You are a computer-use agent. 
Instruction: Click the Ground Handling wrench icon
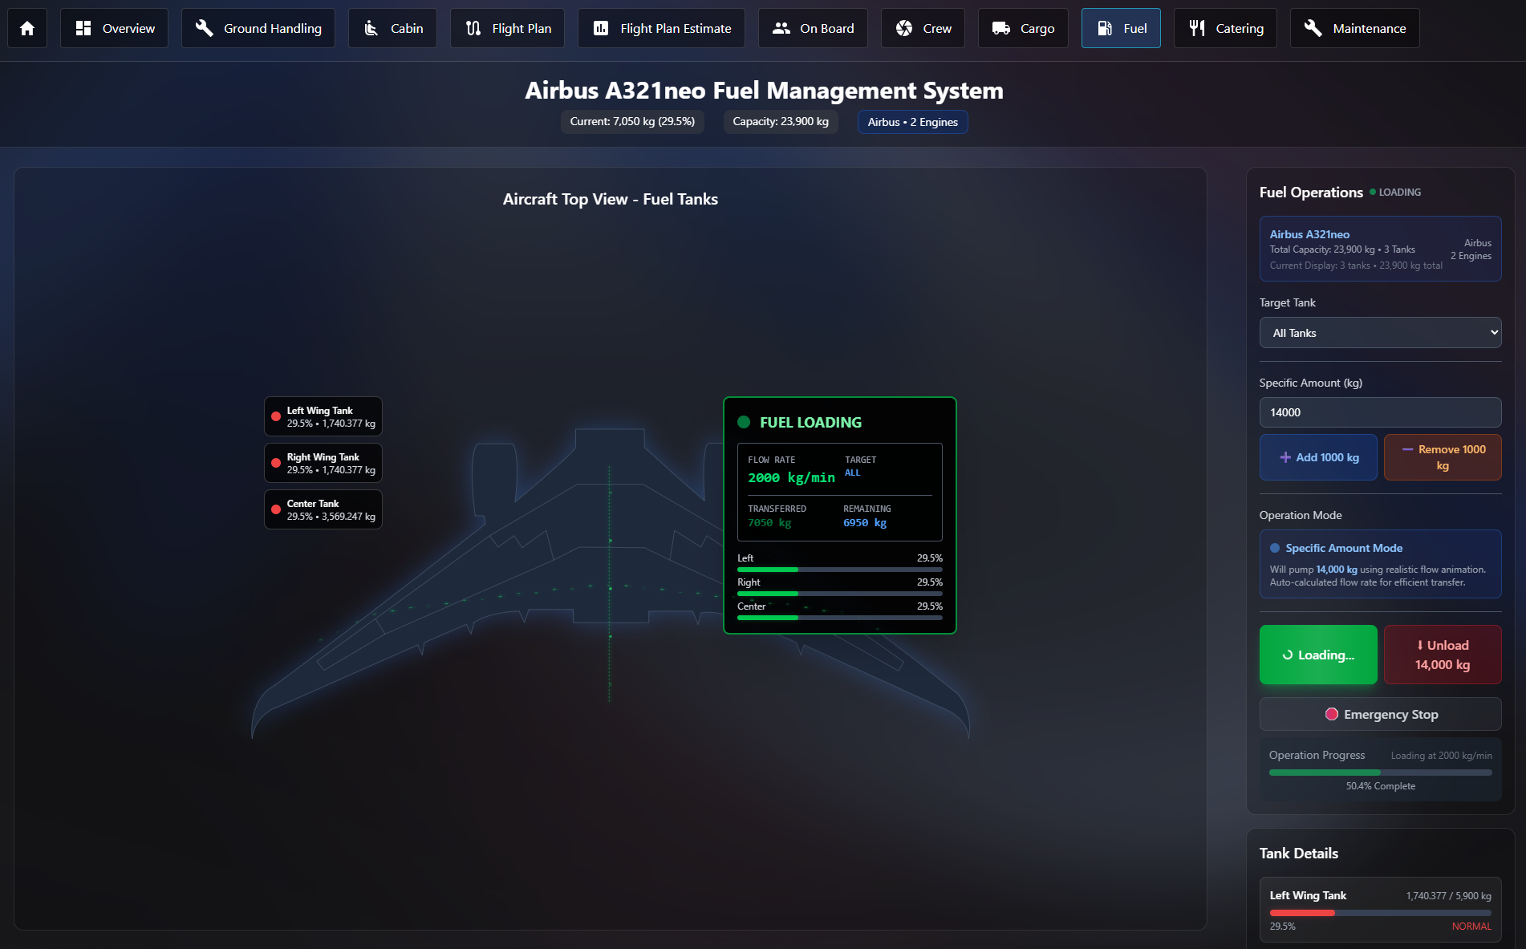click(x=205, y=28)
